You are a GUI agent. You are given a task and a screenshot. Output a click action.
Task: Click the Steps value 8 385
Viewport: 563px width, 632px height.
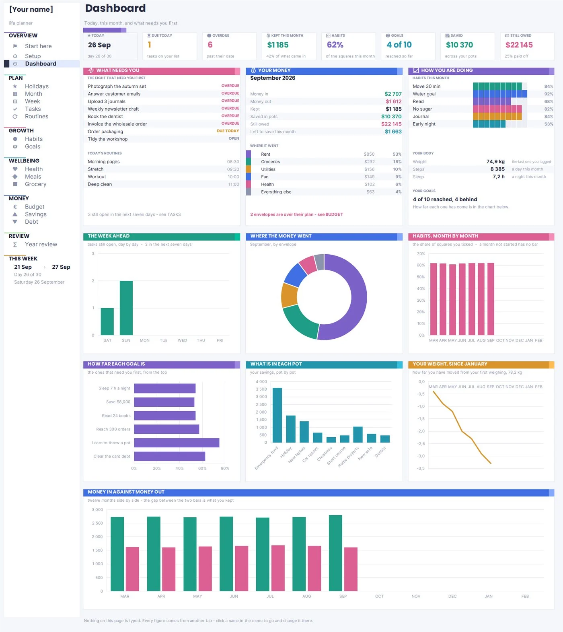pos(497,169)
